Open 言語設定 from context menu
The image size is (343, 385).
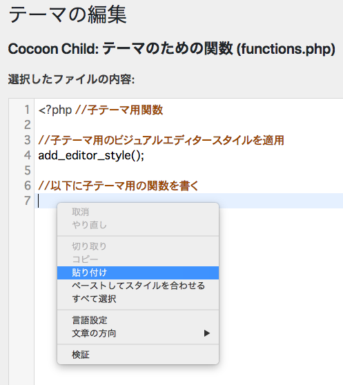tap(138, 320)
